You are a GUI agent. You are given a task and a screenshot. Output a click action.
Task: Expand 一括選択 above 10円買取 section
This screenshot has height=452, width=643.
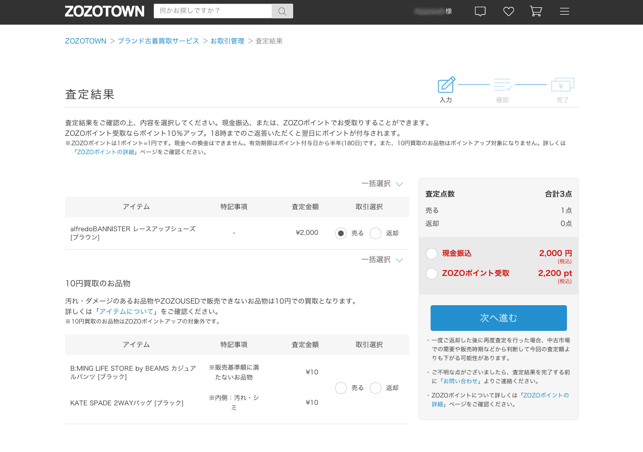(x=382, y=260)
